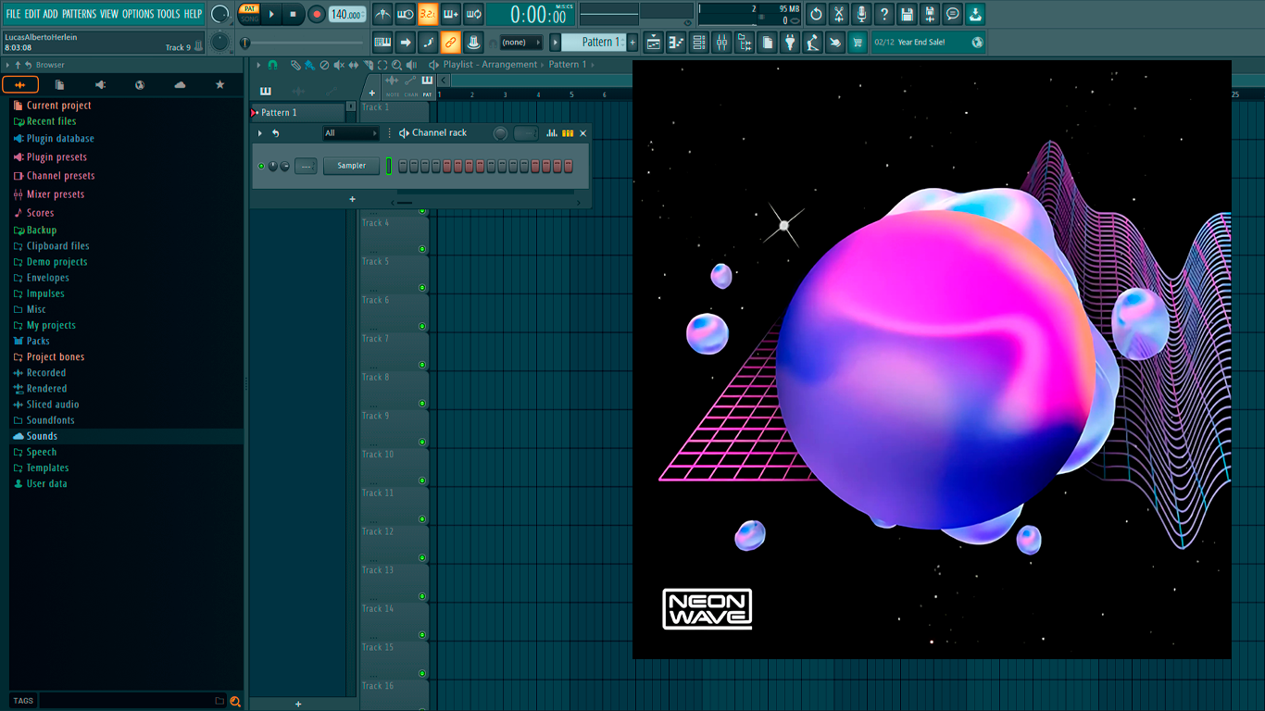Viewport: 1265px width, 711px height.
Task: Click the speech bubble chat icon
Action: [953, 14]
